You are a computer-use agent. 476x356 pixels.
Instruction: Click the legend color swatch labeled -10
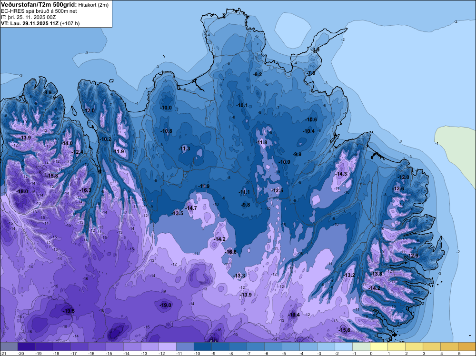pos(202,346)
